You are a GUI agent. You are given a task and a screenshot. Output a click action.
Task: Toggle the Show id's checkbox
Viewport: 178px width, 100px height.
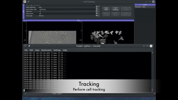point(40,11)
